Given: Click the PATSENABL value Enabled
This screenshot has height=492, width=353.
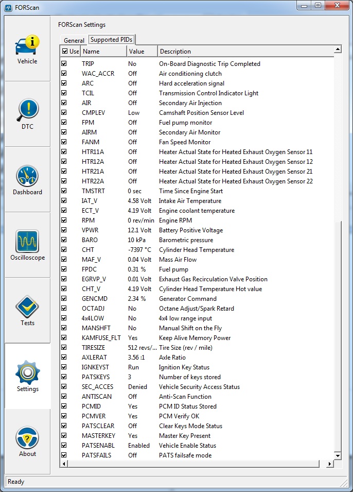Looking at the screenshot, I should click(139, 445).
